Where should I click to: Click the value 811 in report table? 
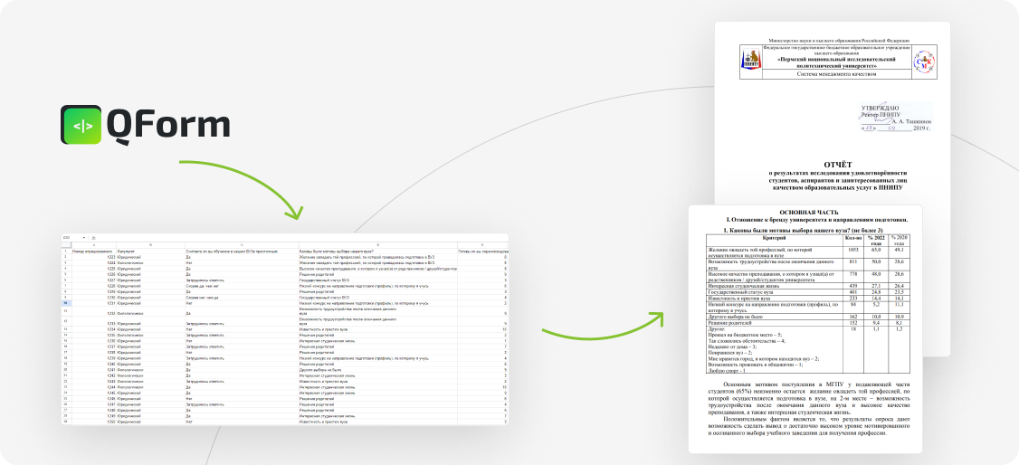coord(853,261)
